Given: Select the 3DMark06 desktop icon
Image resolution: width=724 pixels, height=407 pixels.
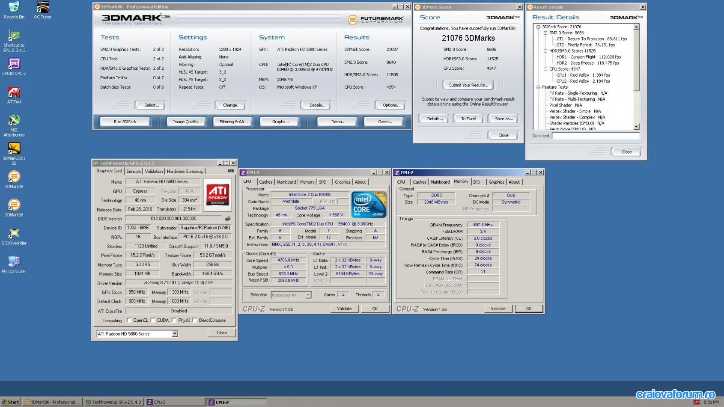Looking at the screenshot, I should pyautogui.click(x=14, y=208).
